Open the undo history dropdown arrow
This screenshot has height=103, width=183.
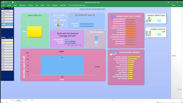(x=8, y=2)
